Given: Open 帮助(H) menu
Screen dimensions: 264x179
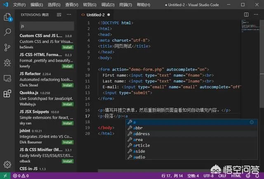Looking at the screenshot, I should [143, 5].
